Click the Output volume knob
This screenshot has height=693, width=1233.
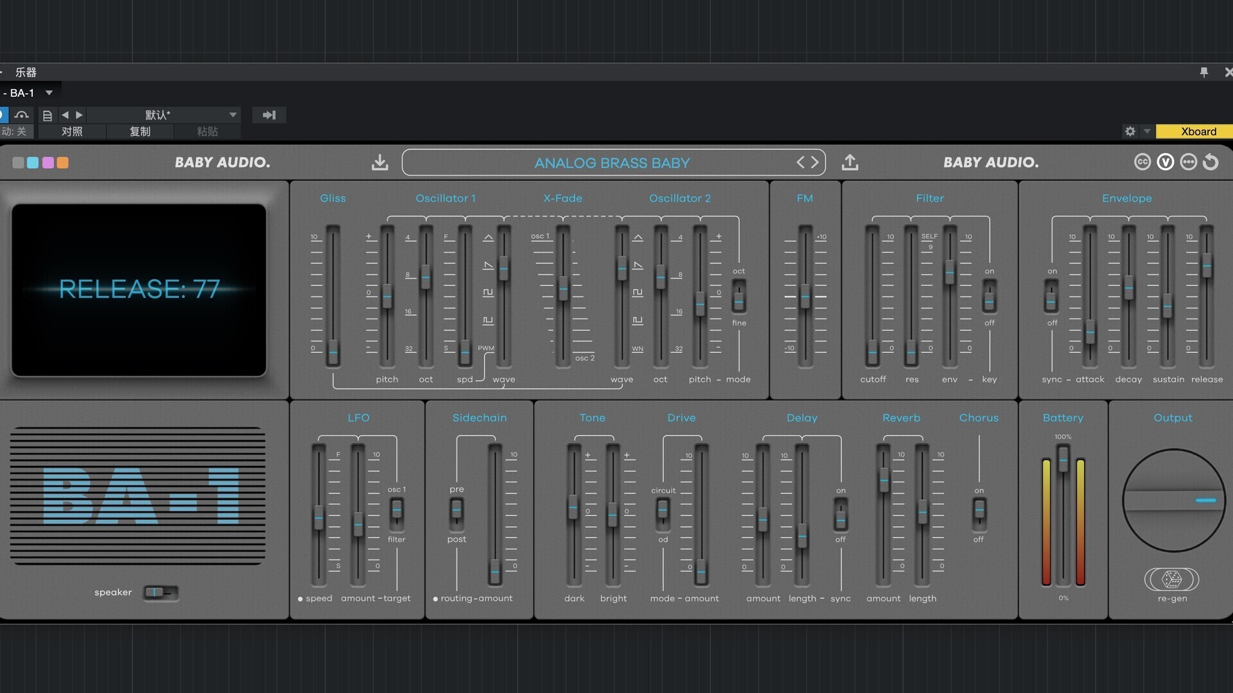click(x=1173, y=501)
